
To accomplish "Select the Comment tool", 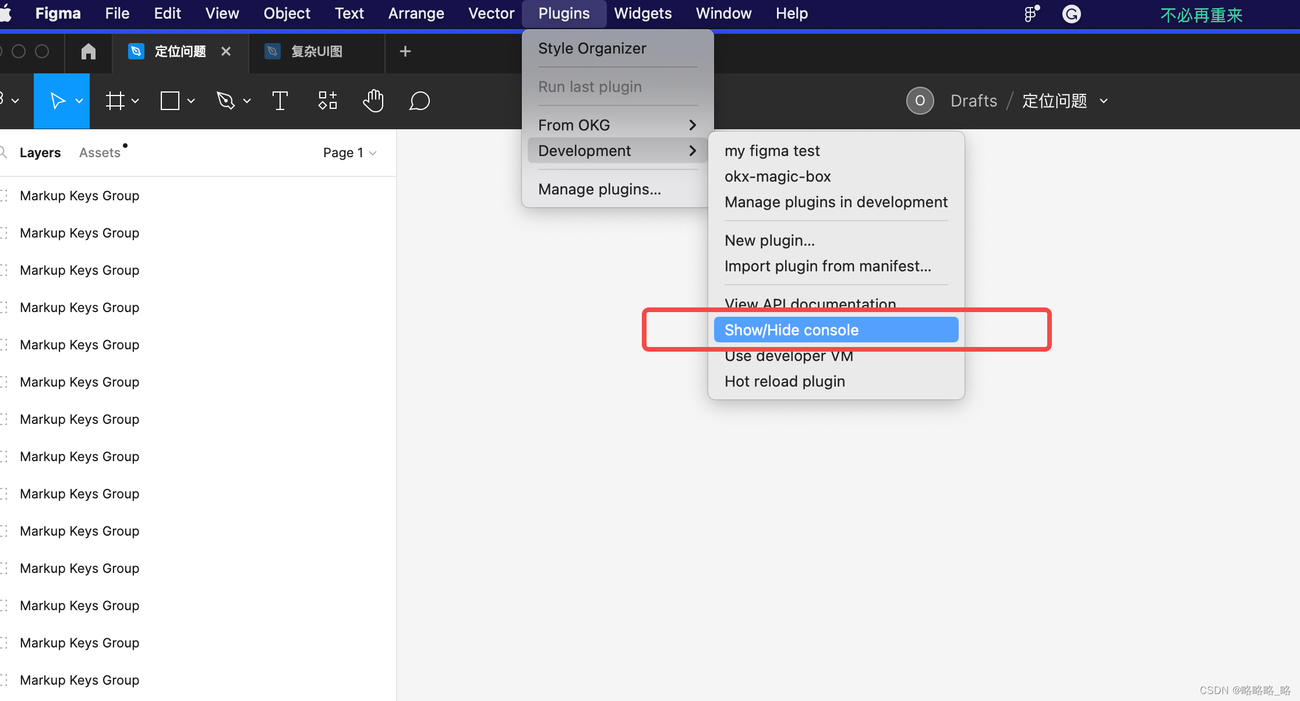I will click(x=419, y=101).
